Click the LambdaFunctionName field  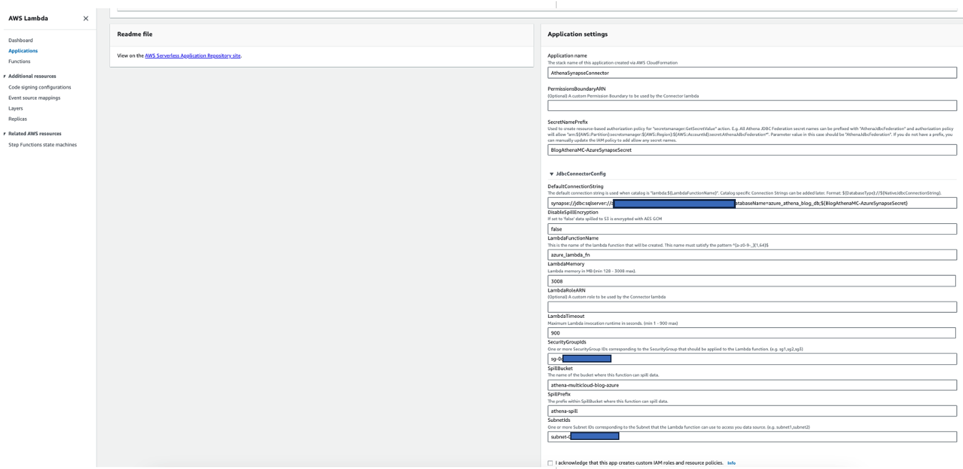click(752, 255)
